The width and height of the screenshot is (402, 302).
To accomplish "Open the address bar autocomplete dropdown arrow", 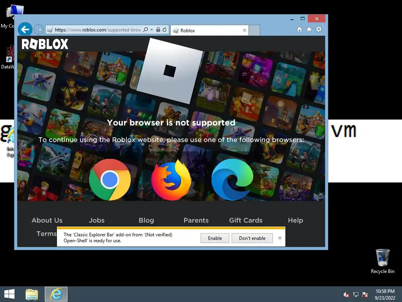I will pyautogui.click(x=152, y=30).
